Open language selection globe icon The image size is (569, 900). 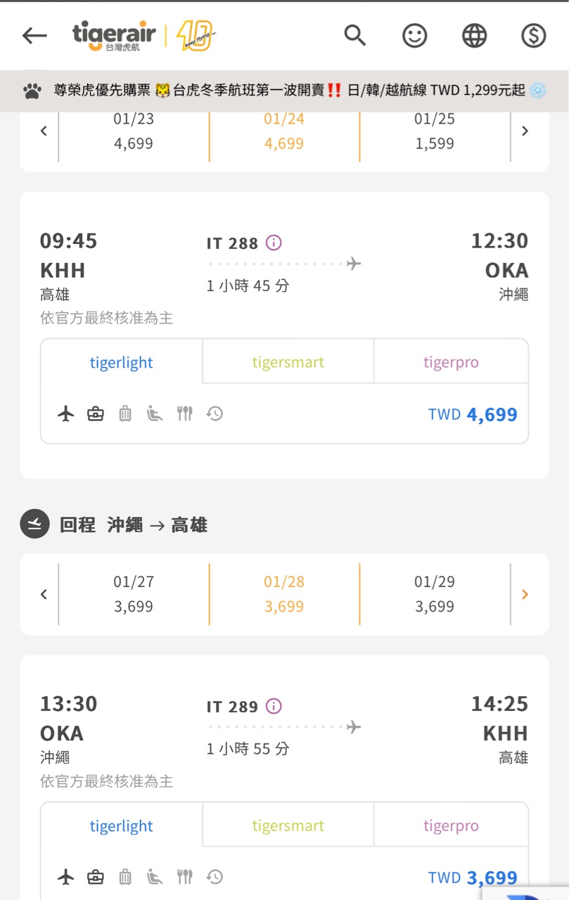474,35
